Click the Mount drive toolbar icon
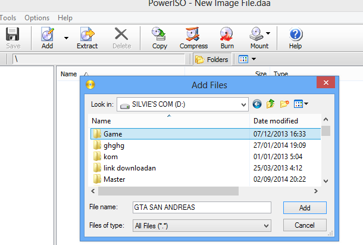The height and width of the screenshot is (245, 363). click(256, 34)
